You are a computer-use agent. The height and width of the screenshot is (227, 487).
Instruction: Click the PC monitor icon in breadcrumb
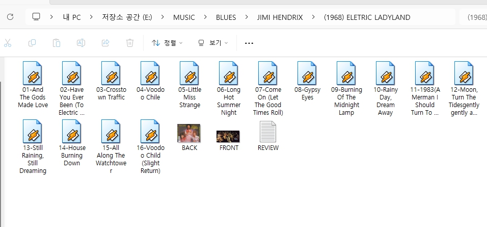(x=36, y=17)
